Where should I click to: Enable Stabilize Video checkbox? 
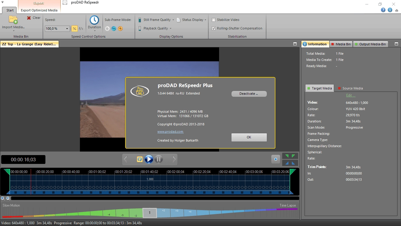[x=214, y=20]
